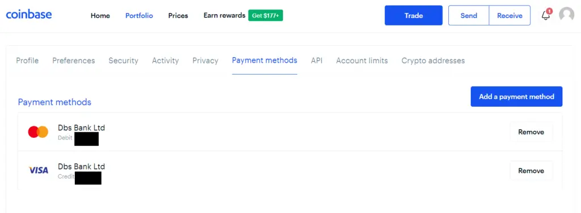The image size is (581, 213).
Task: Click the blue Trade button
Action: [x=414, y=15]
